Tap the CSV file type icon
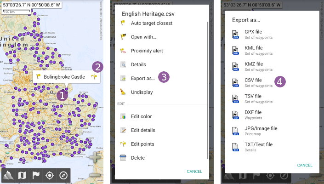 point(235,83)
